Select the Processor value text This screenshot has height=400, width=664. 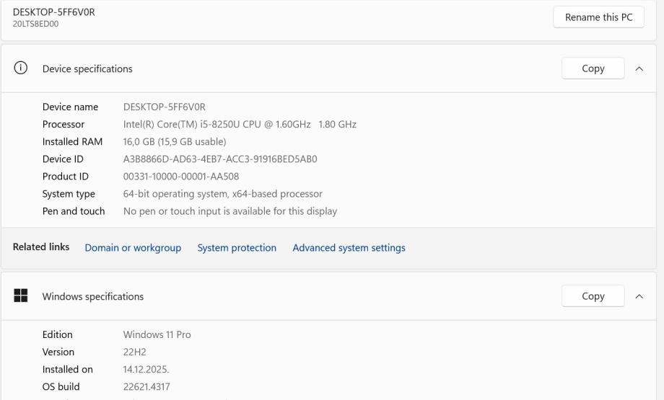pos(240,125)
